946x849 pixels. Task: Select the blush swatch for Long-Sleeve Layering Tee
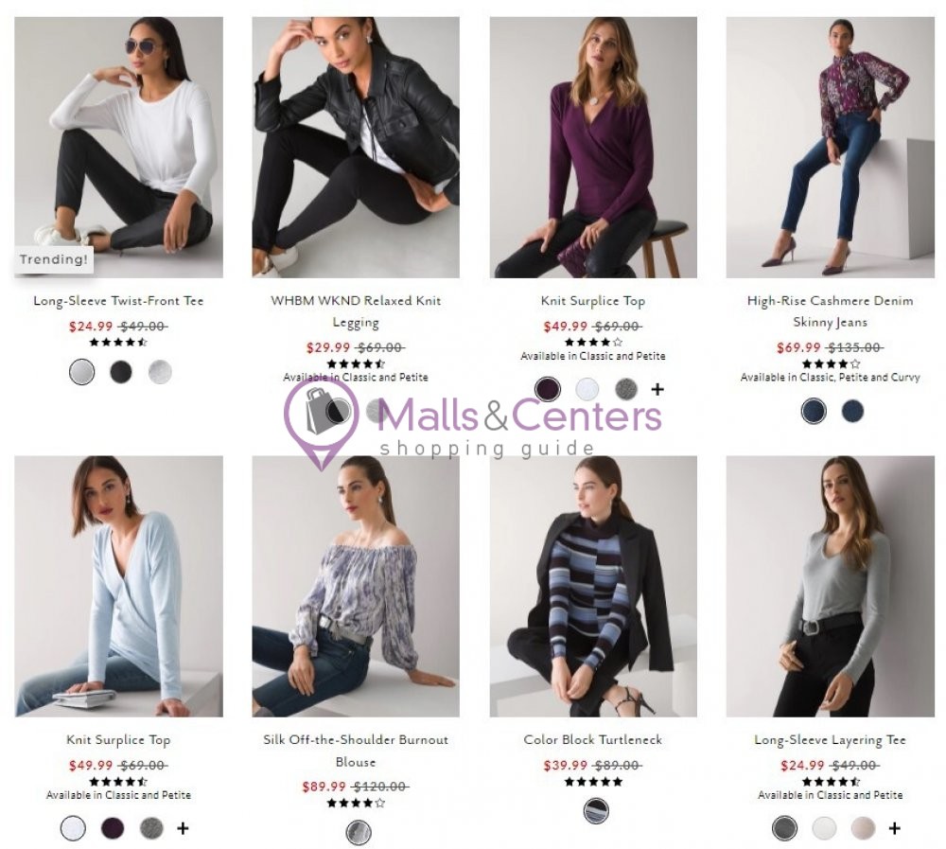tap(863, 828)
